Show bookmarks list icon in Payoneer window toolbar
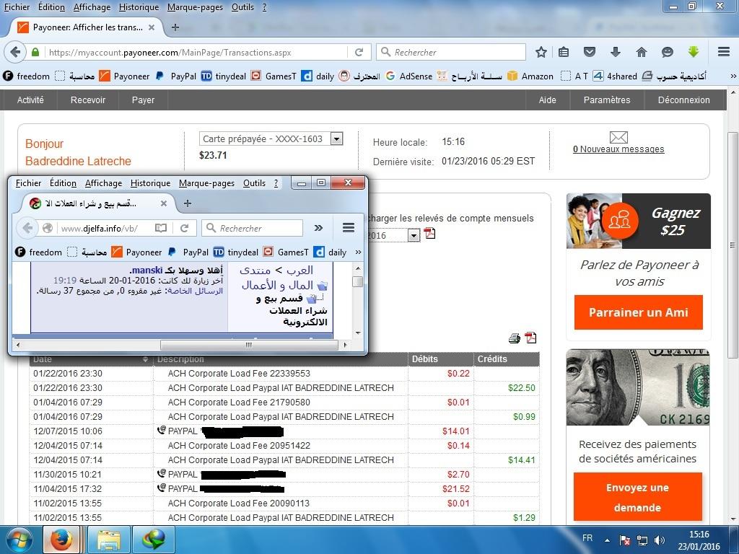This screenshot has height=554, width=739. pos(564,52)
